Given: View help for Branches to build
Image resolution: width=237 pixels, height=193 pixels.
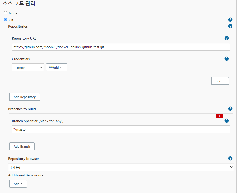Looking at the screenshot, I should tap(230, 109).
